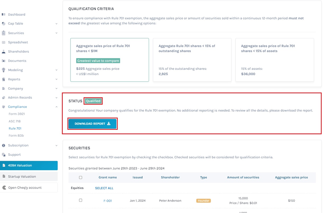Image resolution: width=323 pixels, height=213 pixels.
Task: Expand the Cap Table chevron
Action: [x=56, y=24]
